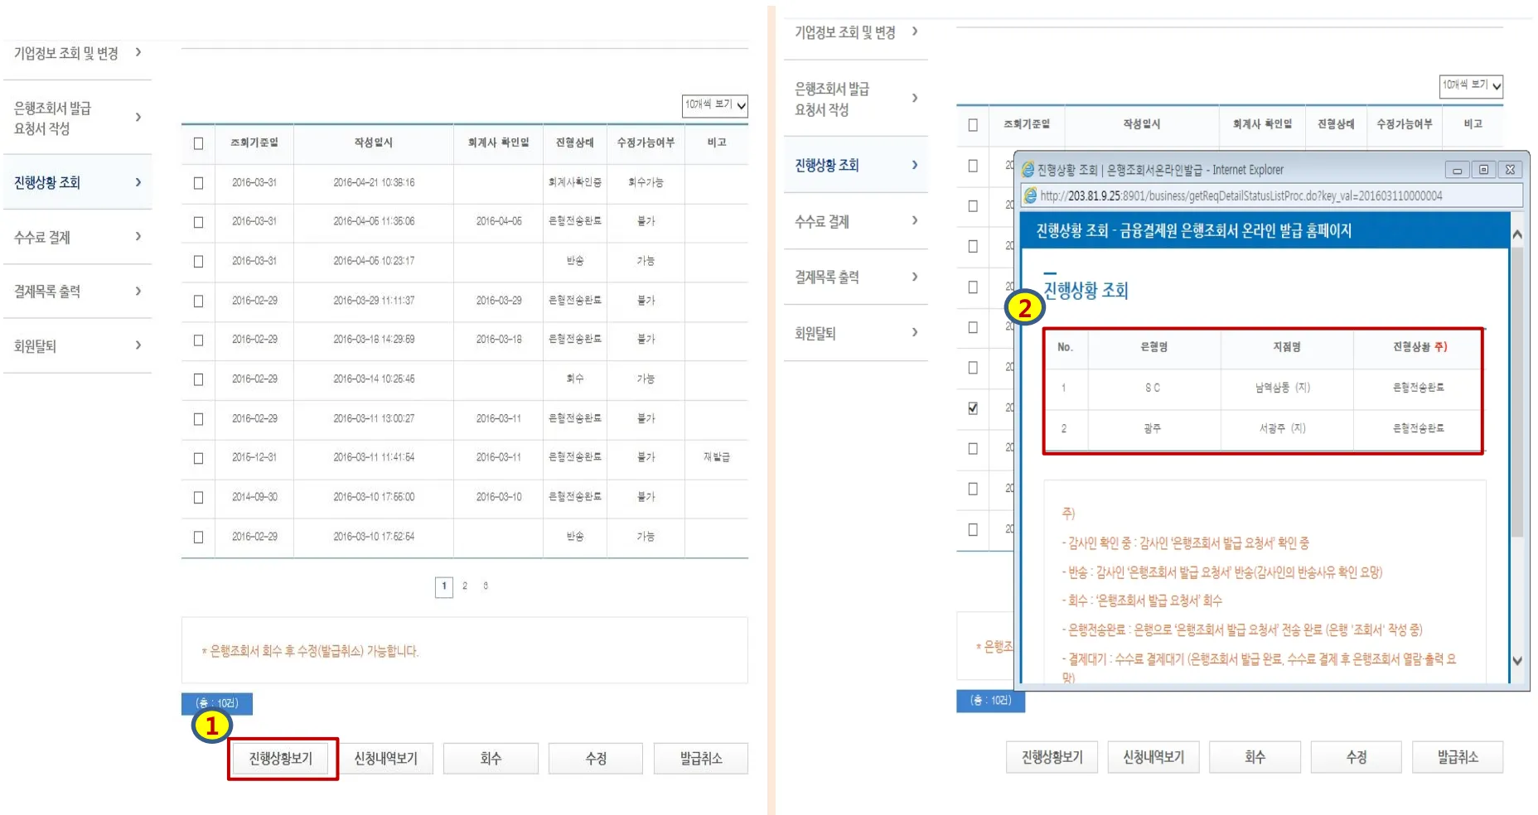Image resolution: width=1538 pixels, height=815 pixels.
Task: Minimize the 진행상황 조회 popup window
Action: (1457, 170)
